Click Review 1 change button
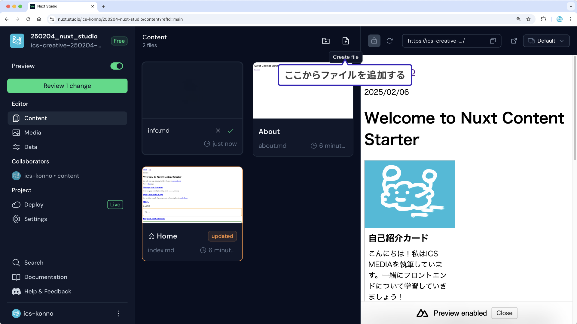This screenshot has width=577, height=324. pos(67,86)
